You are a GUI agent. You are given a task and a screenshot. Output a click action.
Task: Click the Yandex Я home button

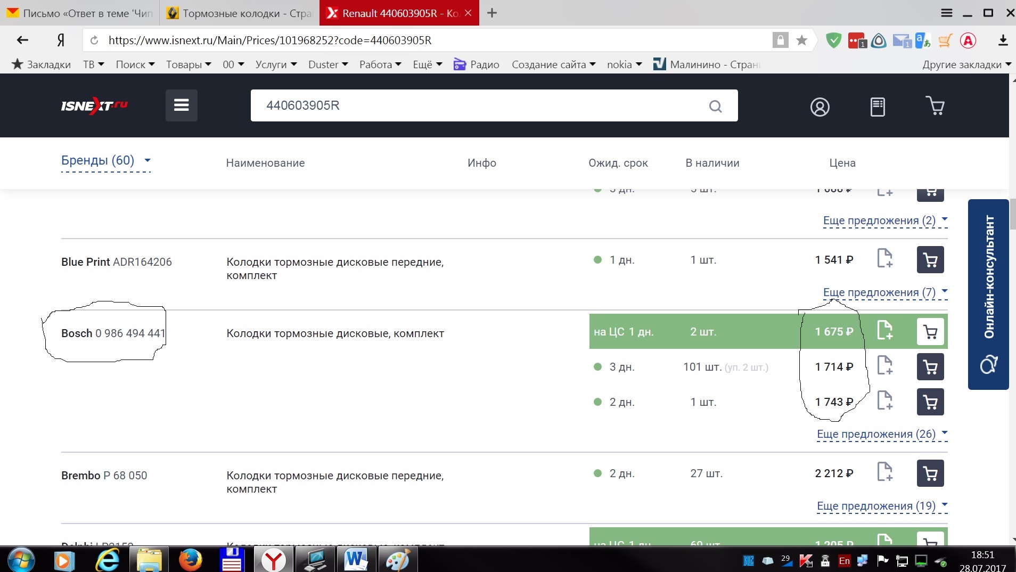click(61, 40)
